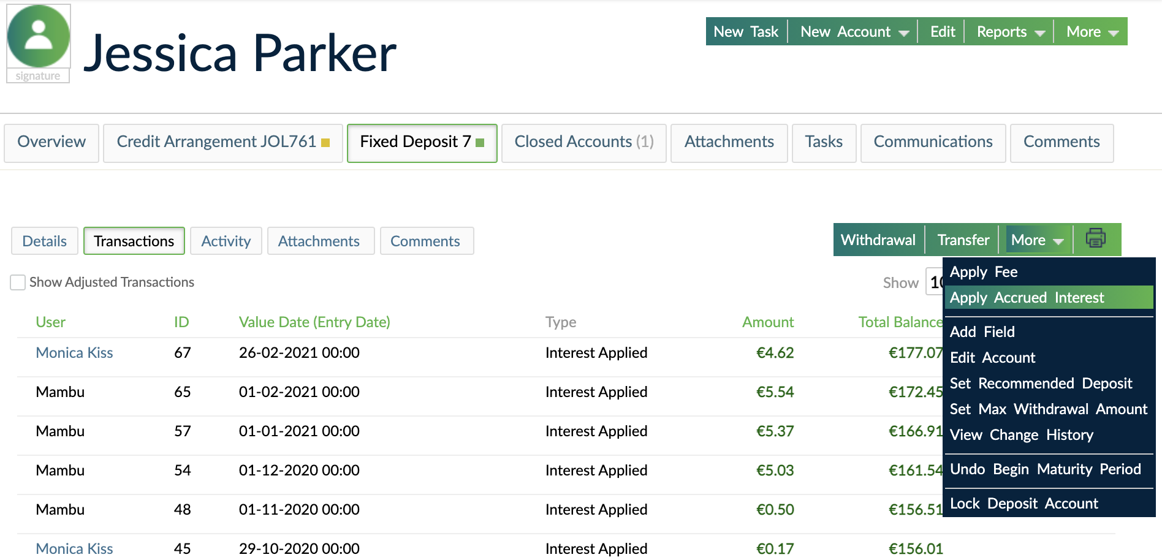Expand the top-right More dropdown
1162x560 pixels.
pos(1090,31)
